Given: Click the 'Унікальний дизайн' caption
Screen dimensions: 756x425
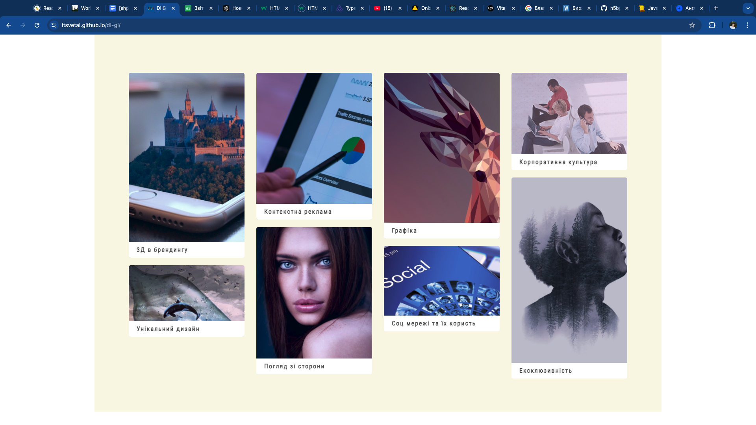Looking at the screenshot, I should pos(168,329).
